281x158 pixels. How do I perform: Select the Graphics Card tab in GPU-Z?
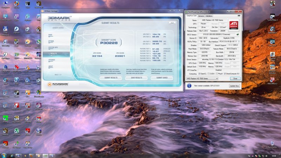tap(191, 15)
